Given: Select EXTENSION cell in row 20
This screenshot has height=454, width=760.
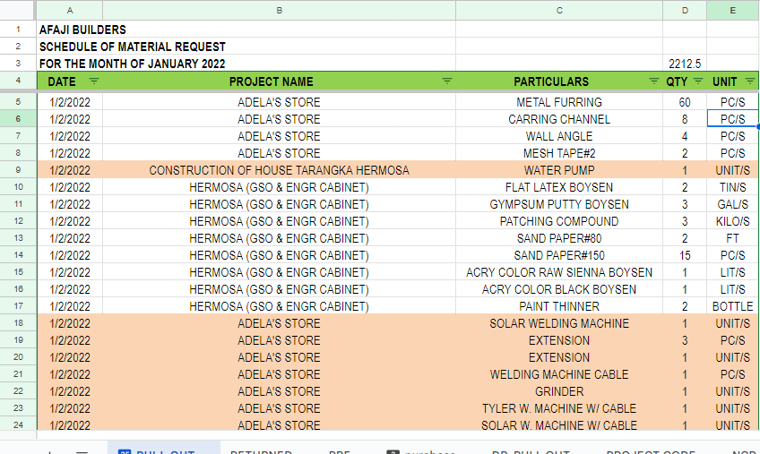Looking at the screenshot, I should pos(559,357).
